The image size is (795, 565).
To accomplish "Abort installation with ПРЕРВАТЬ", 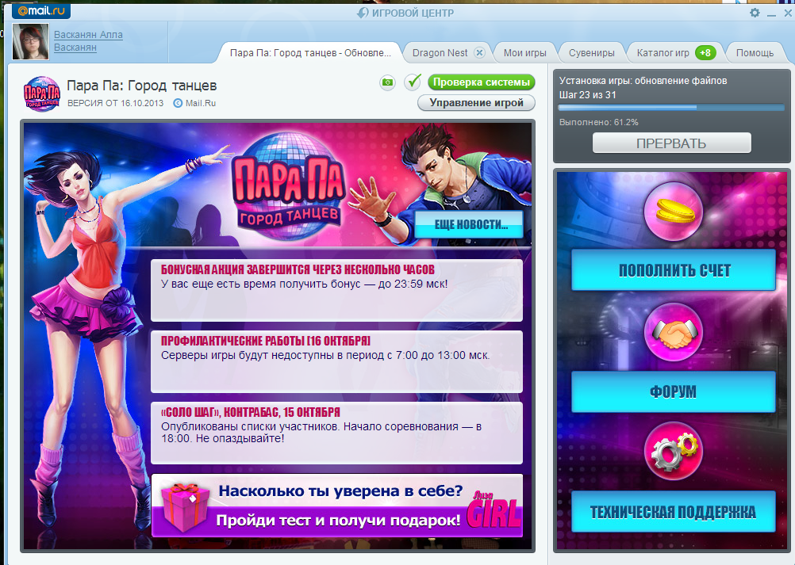I will [x=671, y=143].
